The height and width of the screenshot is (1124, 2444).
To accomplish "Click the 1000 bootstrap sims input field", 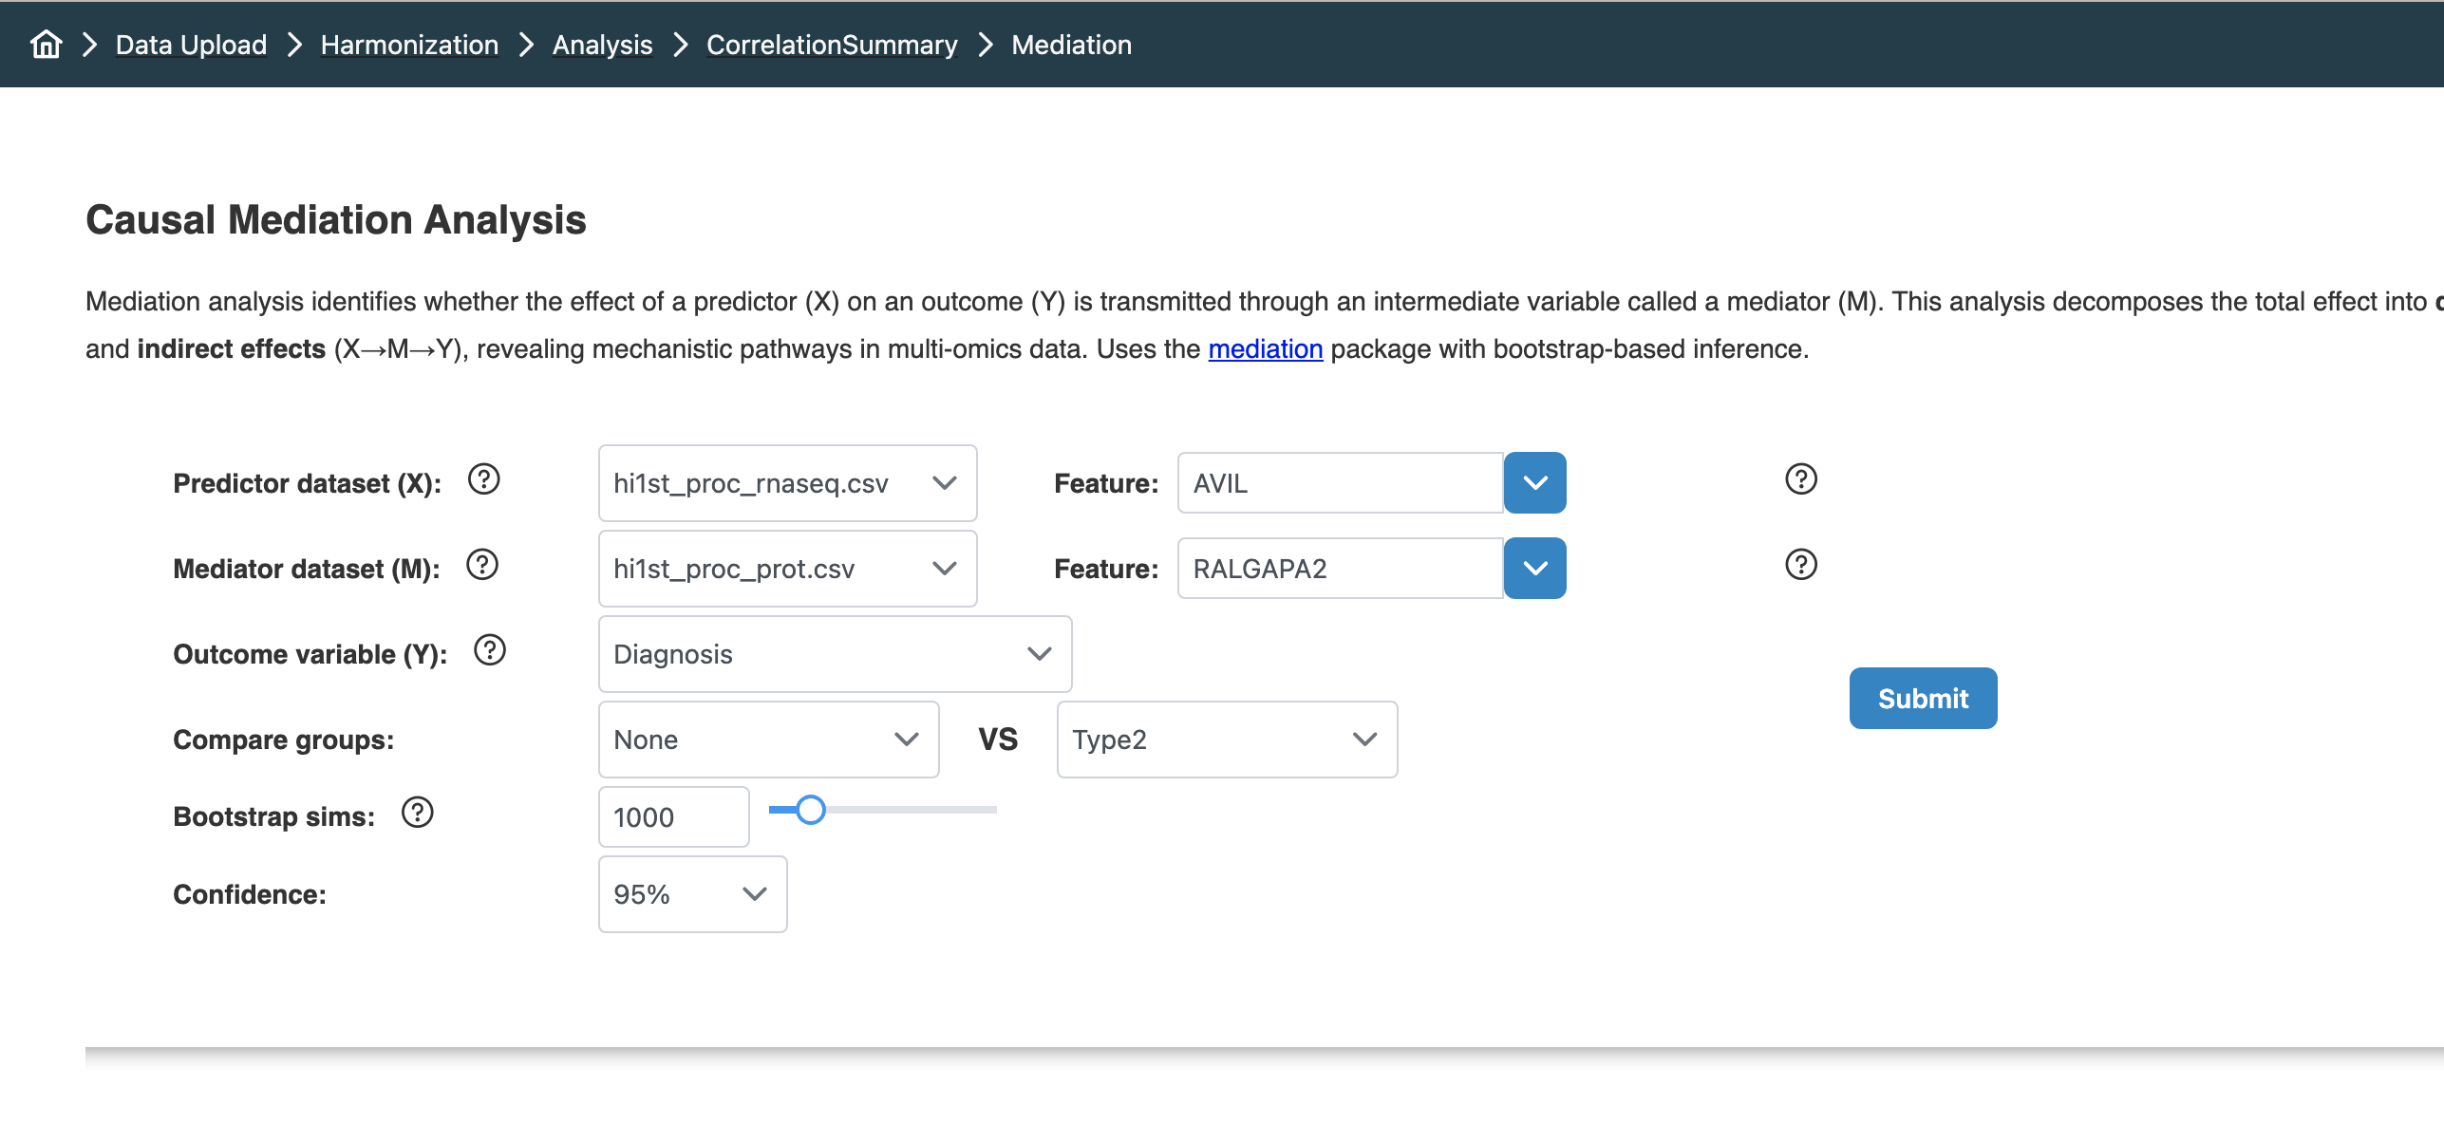I will 673,817.
